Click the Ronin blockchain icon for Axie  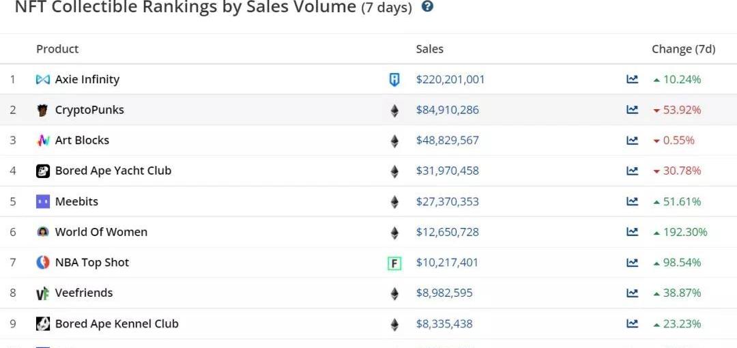(x=394, y=80)
